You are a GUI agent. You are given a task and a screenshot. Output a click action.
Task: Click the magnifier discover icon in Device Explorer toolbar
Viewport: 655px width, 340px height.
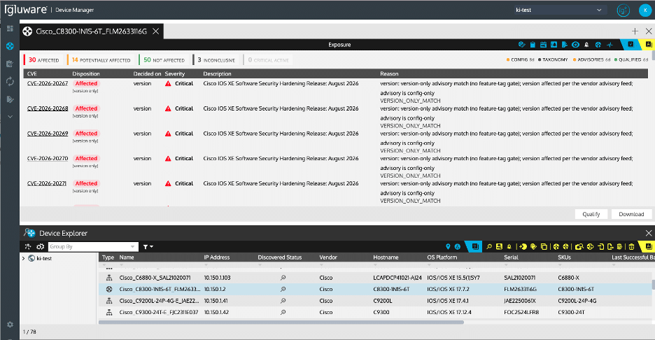pos(489,246)
